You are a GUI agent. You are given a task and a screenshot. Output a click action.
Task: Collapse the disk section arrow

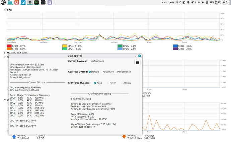tap(5, 100)
